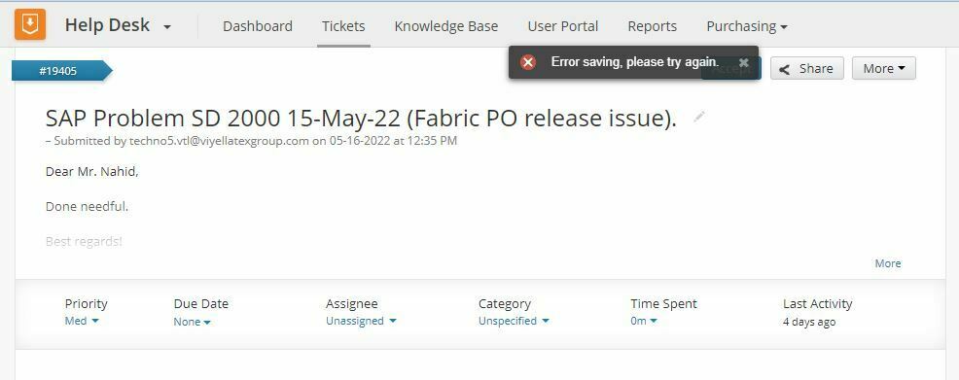This screenshot has width=959, height=380.
Task: Pick a Category from Unspecified dropdown
Action: (514, 321)
